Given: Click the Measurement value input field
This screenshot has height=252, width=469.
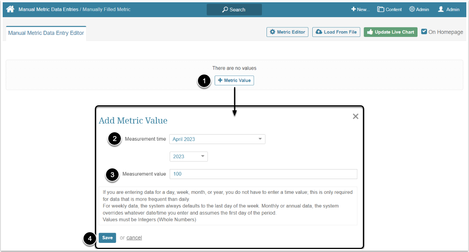Looking at the screenshot, I should point(263,174).
